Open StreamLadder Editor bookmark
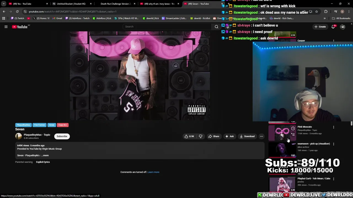353x198 pixels. (174, 18)
